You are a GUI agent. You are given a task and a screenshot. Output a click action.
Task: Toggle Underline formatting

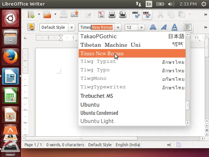tap(174, 27)
